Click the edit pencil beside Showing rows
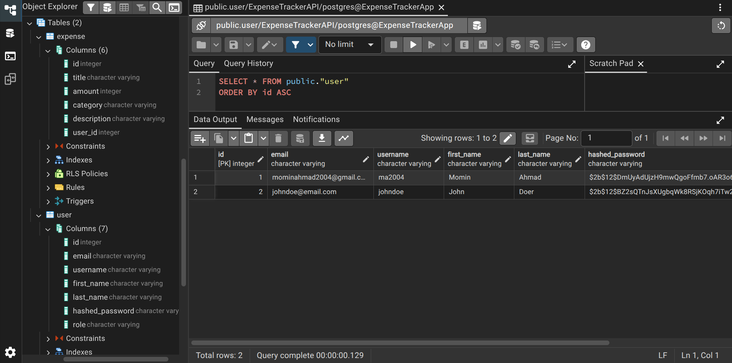Viewport: 732px width, 363px height. (x=507, y=138)
